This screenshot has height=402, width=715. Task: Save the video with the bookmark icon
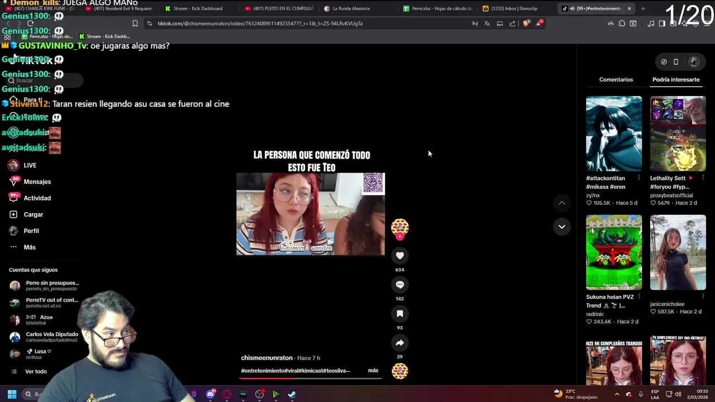click(399, 314)
